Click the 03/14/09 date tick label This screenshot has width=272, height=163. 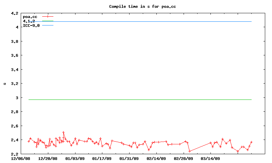(210, 158)
